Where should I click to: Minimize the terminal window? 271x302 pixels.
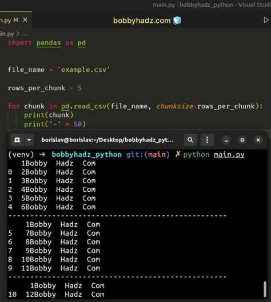coord(226,140)
